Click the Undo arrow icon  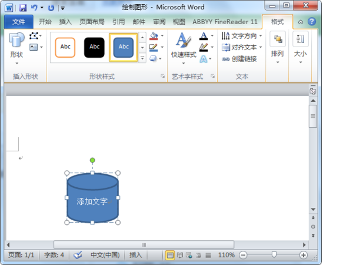[x=34, y=8]
